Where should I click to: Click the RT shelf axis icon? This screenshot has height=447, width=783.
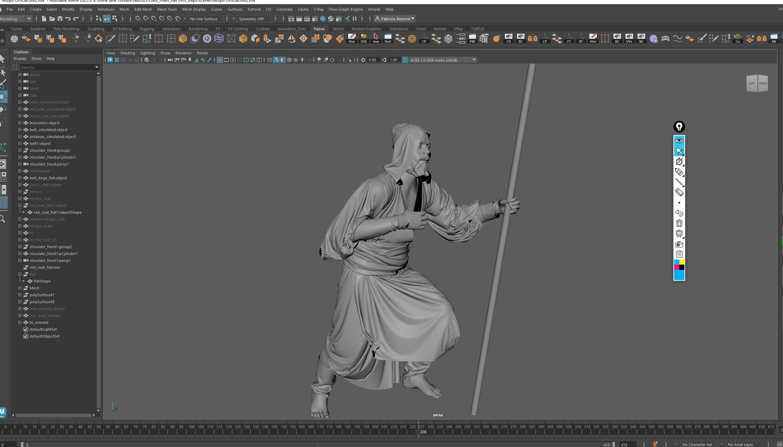[x=581, y=38]
